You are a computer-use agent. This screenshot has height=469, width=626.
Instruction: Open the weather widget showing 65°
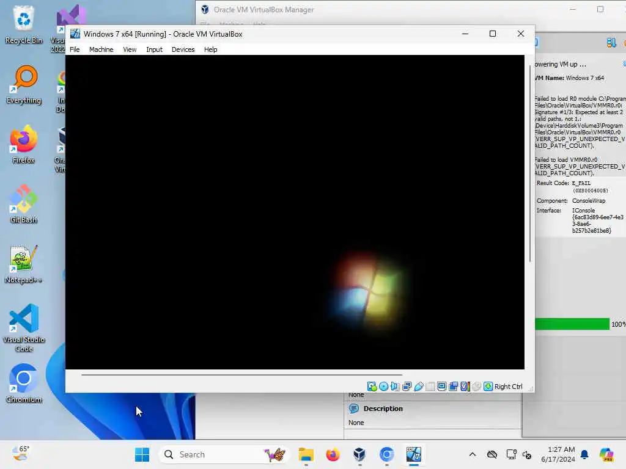(20, 454)
